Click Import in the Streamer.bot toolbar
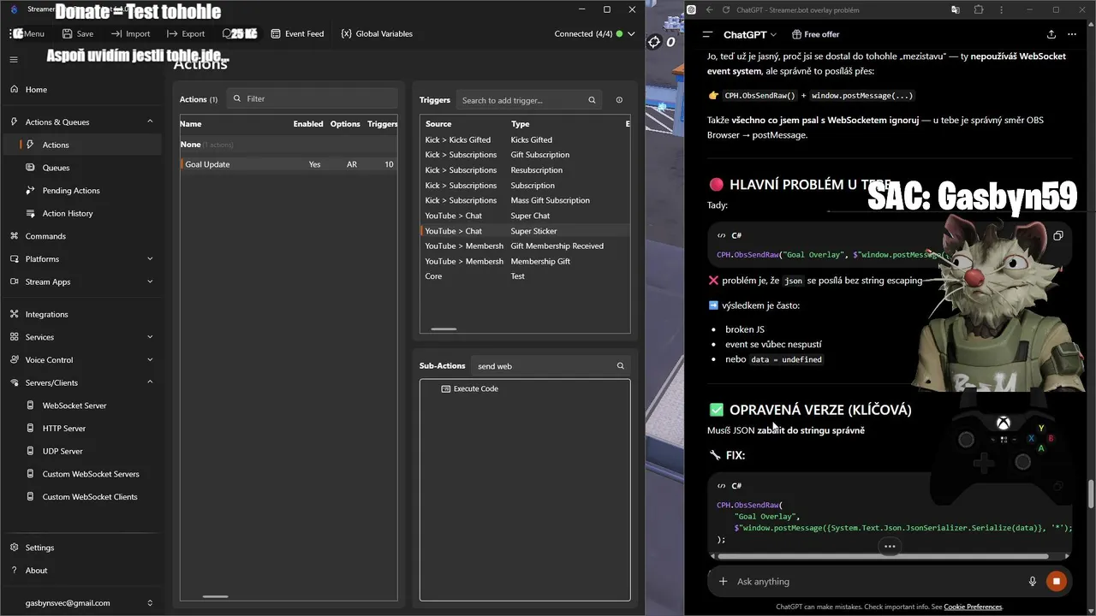1096x616 pixels. pyautogui.click(x=130, y=33)
